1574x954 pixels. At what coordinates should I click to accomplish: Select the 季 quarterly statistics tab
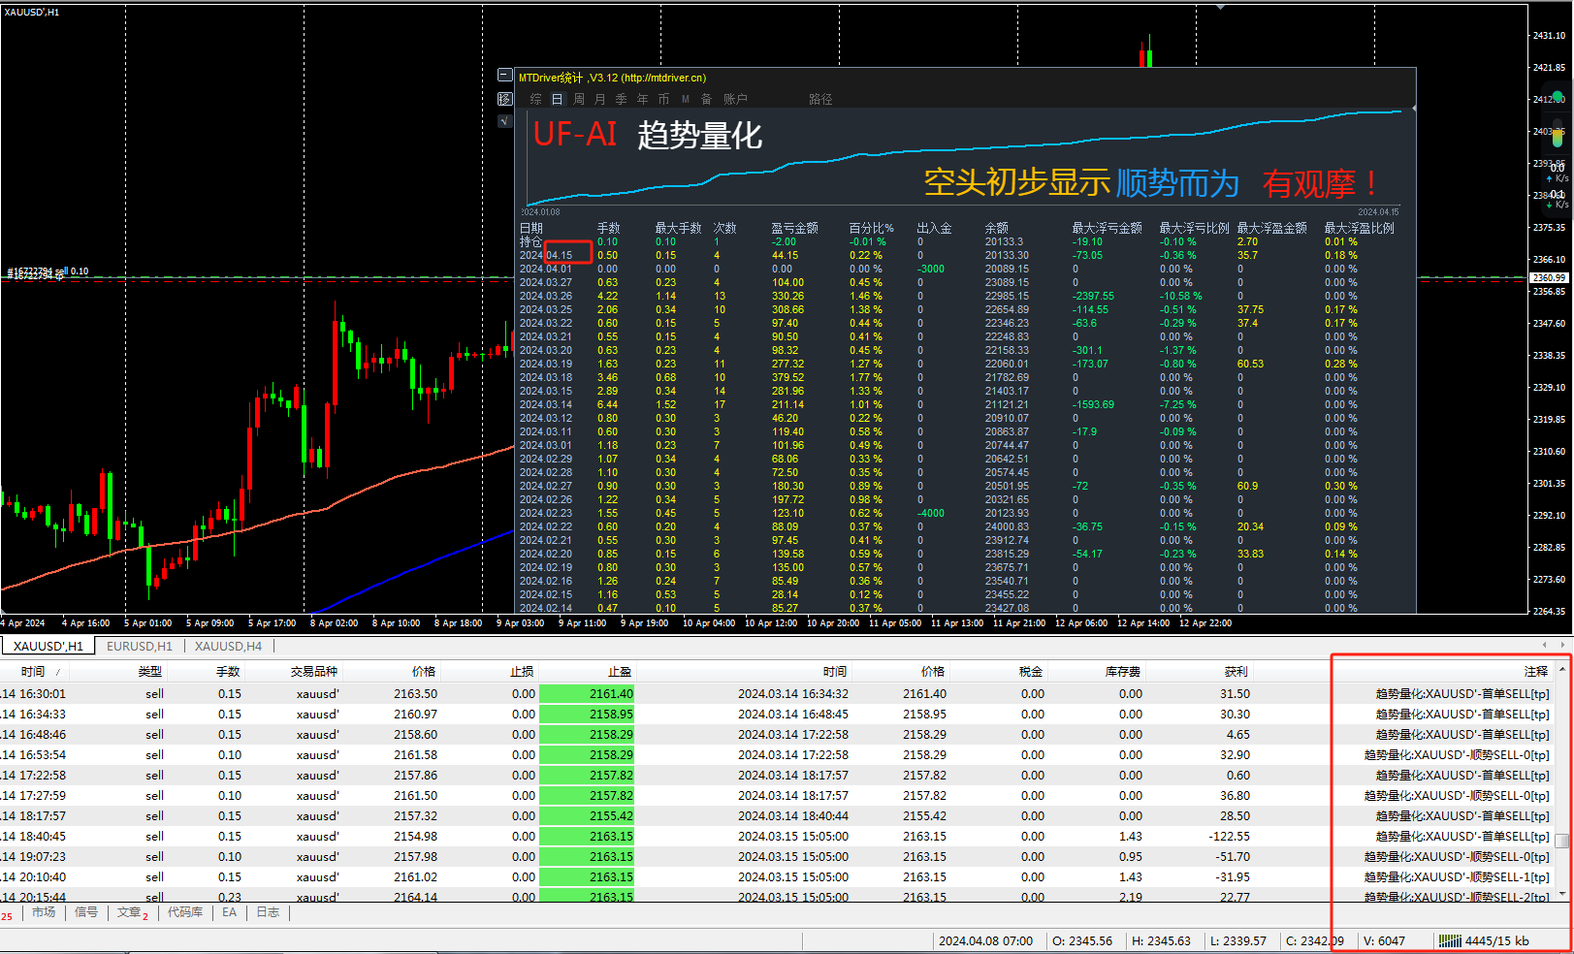pyautogui.click(x=621, y=99)
